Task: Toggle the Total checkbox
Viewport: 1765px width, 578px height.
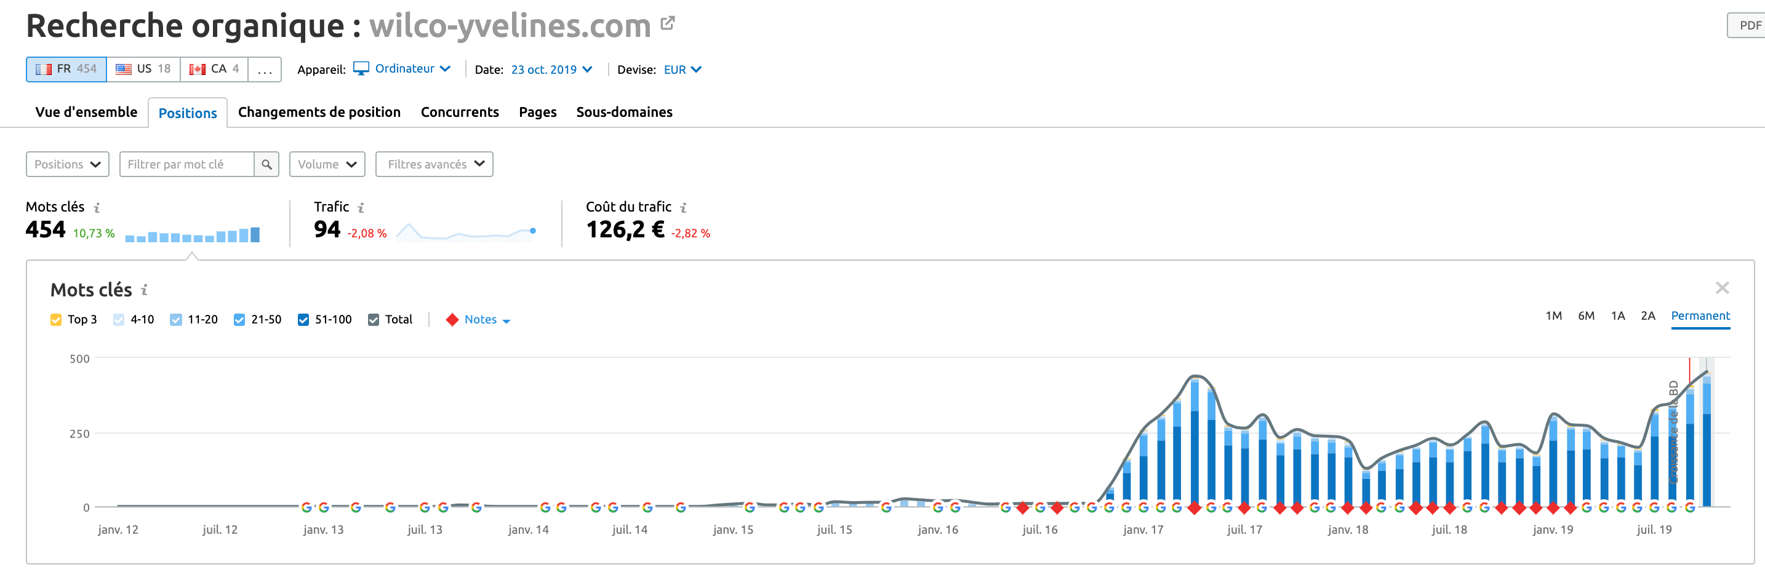Action: click(x=374, y=320)
